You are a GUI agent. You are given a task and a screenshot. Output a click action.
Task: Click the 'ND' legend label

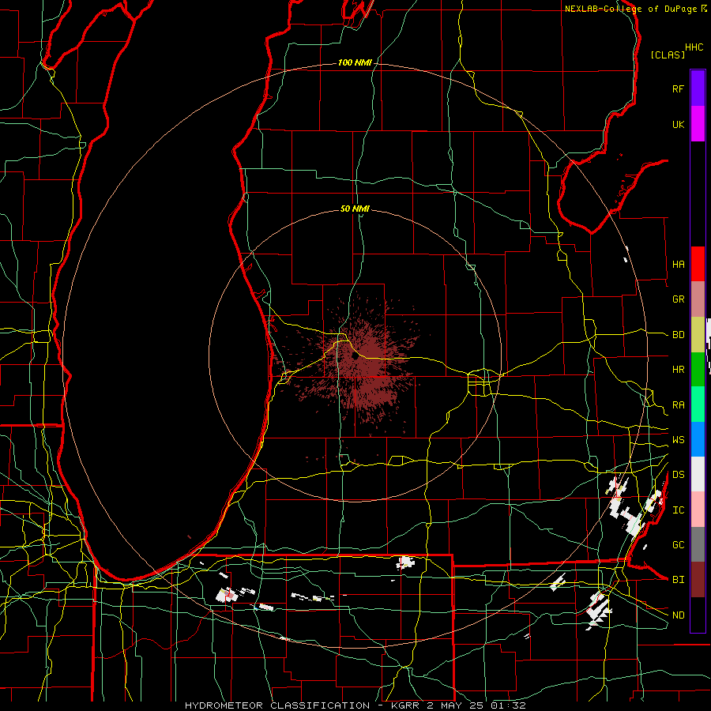click(x=678, y=615)
